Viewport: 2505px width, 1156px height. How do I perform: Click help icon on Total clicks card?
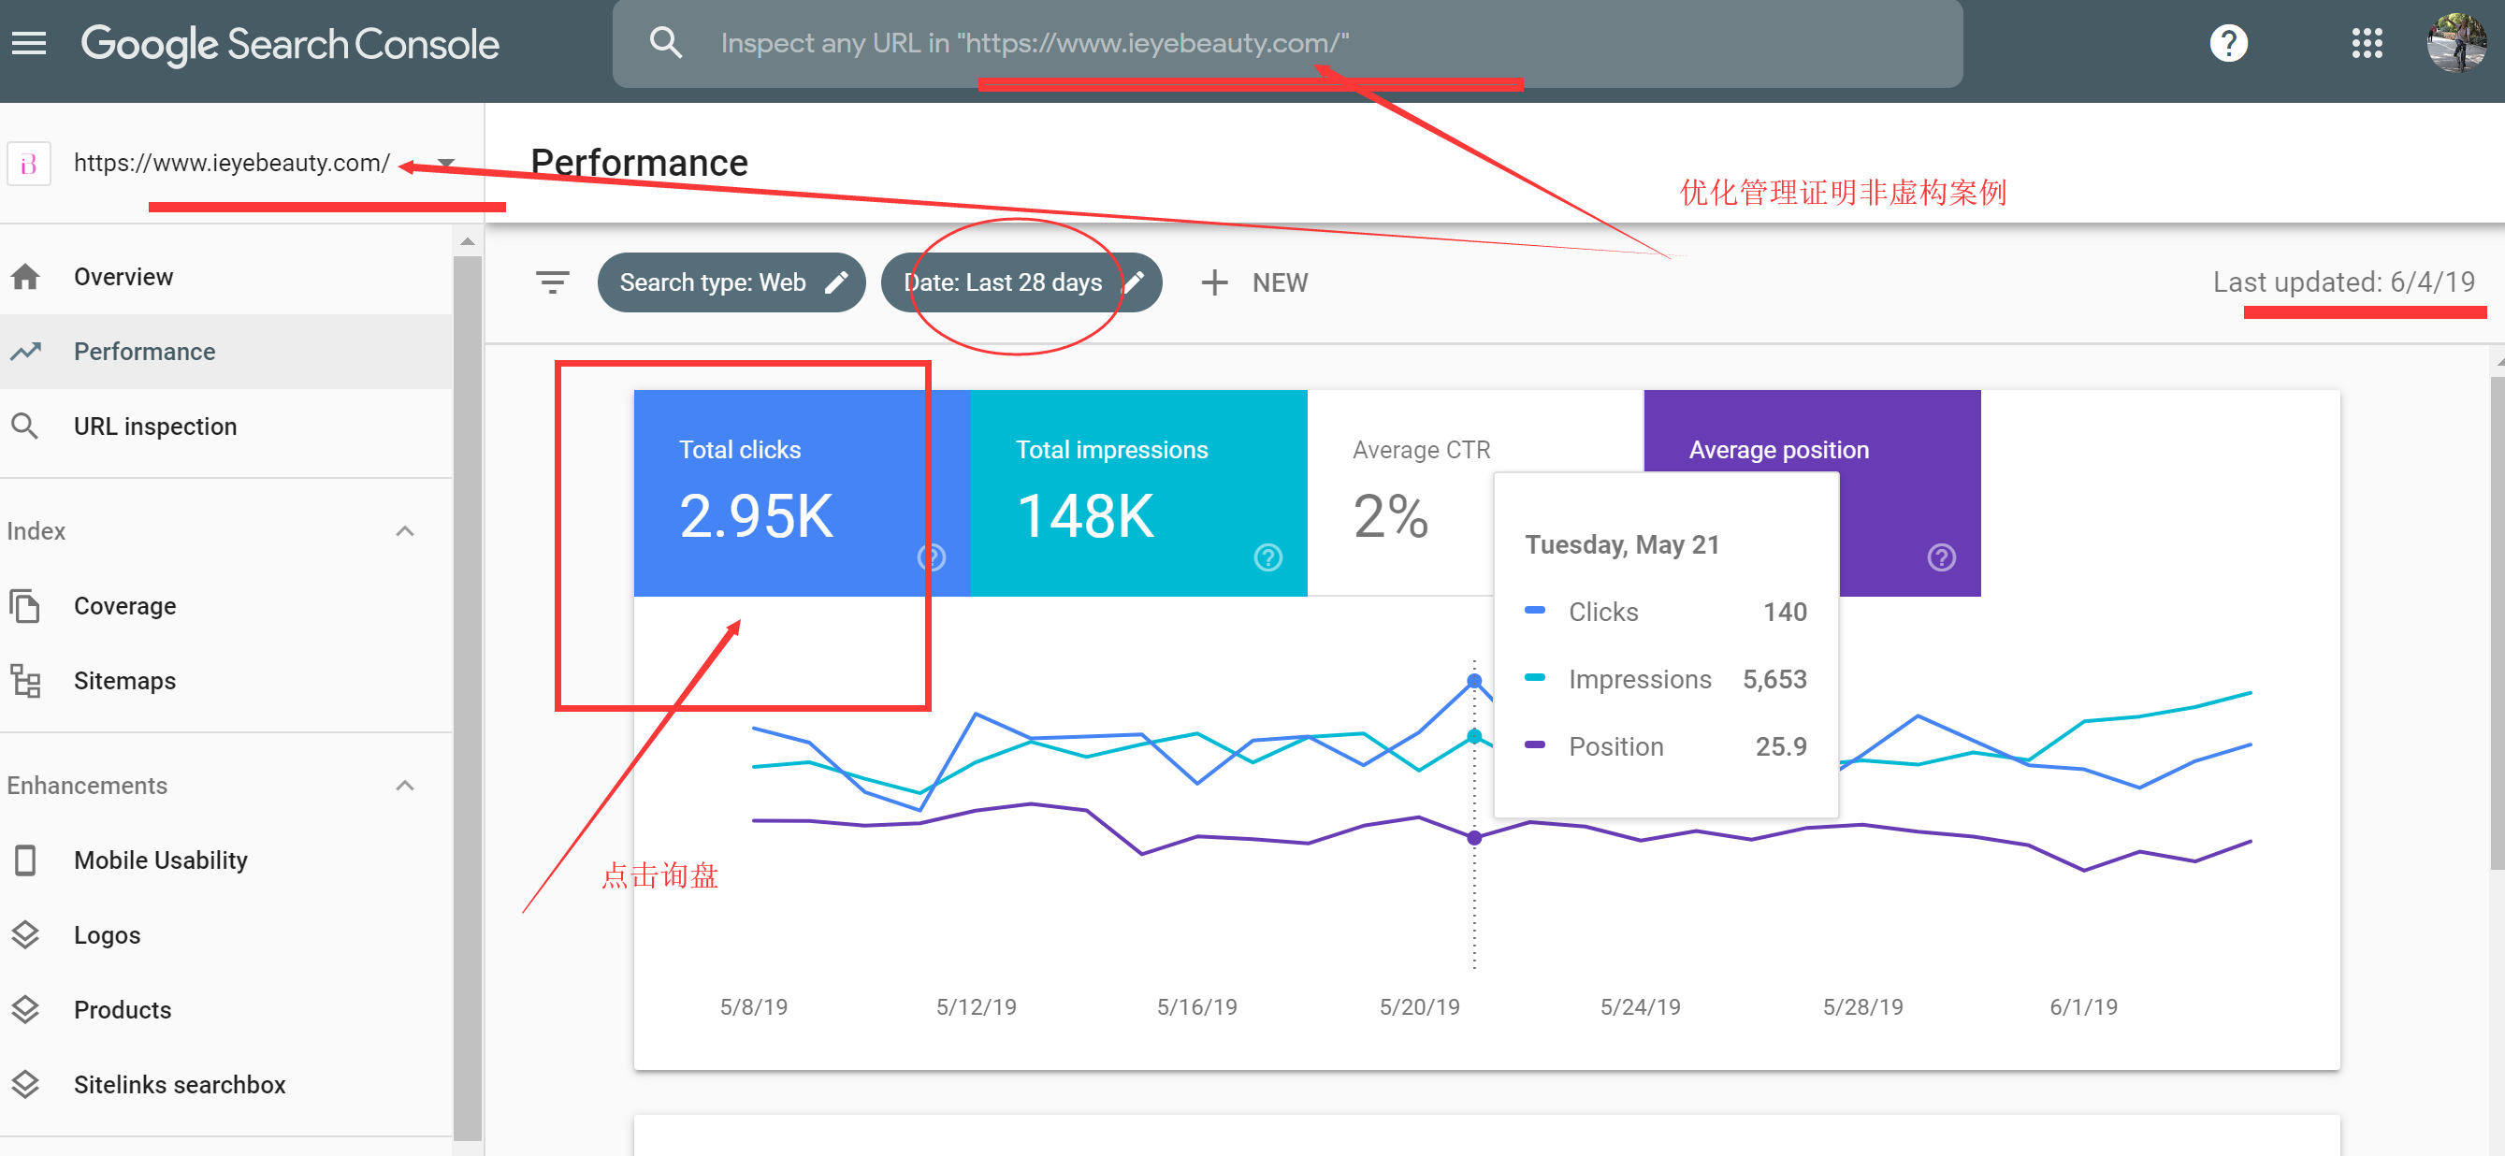[931, 557]
